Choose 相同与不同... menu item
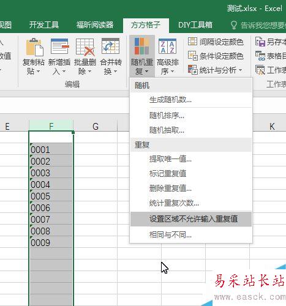286x306 pixels. coord(191,235)
